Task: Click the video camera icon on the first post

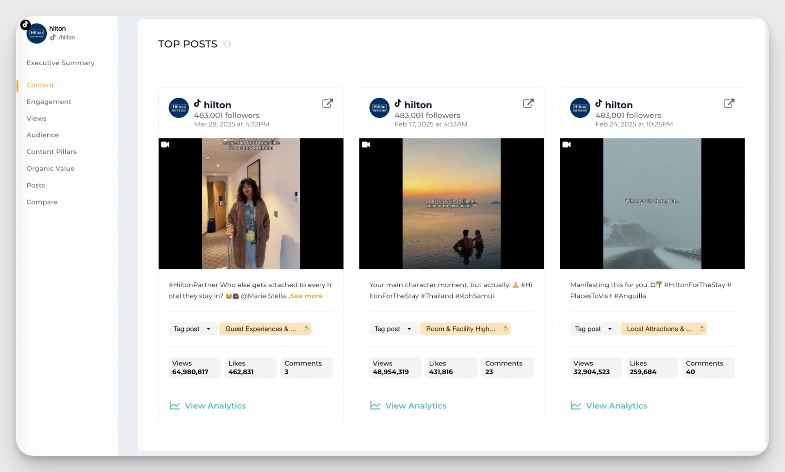Action: [165, 144]
